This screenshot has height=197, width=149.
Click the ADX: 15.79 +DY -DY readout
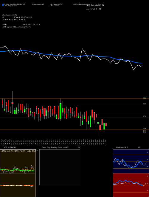pos(19,151)
